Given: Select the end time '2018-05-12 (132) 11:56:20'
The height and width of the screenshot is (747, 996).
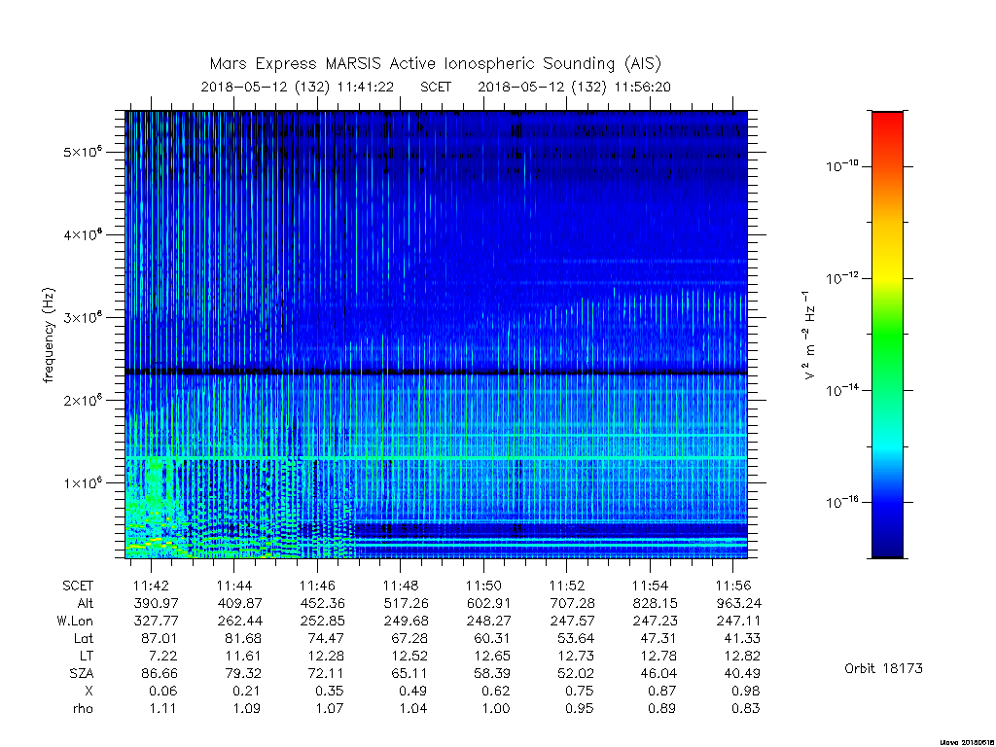Looking at the screenshot, I should 574,87.
